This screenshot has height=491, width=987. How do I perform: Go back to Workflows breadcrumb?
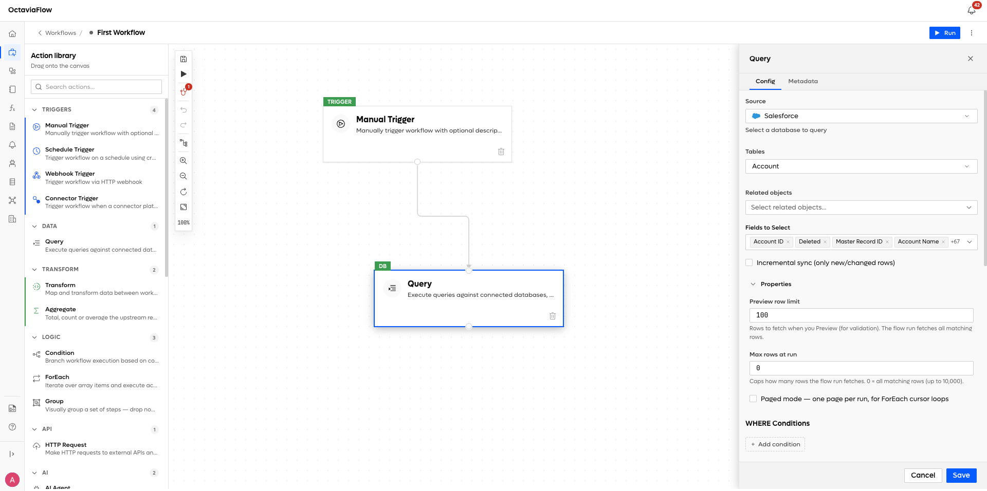click(x=61, y=33)
